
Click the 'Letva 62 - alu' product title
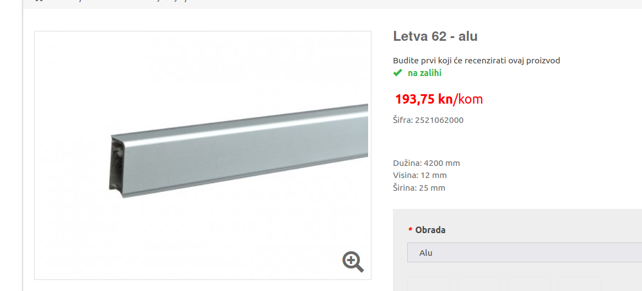(435, 36)
